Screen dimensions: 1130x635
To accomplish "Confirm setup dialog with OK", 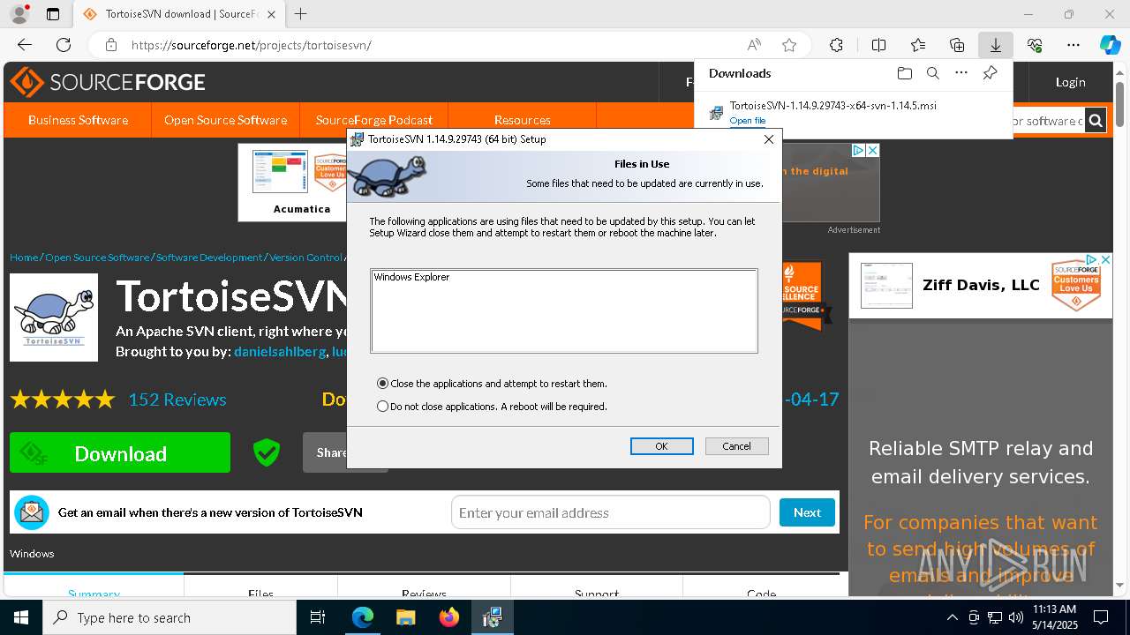I will coord(661,446).
